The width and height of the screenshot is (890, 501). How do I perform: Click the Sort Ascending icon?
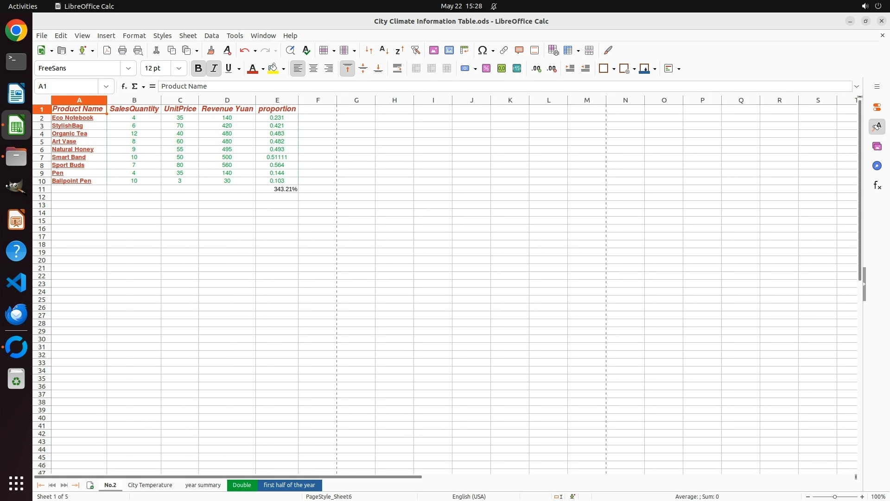click(x=384, y=50)
